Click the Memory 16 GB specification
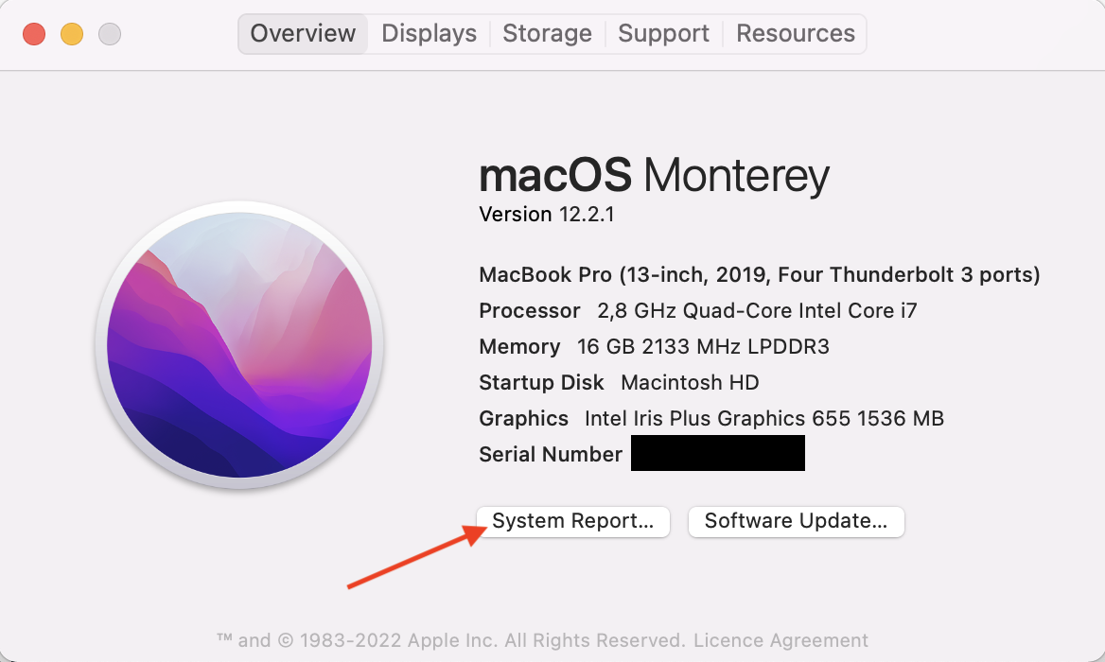 pyautogui.click(x=654, y=346)
